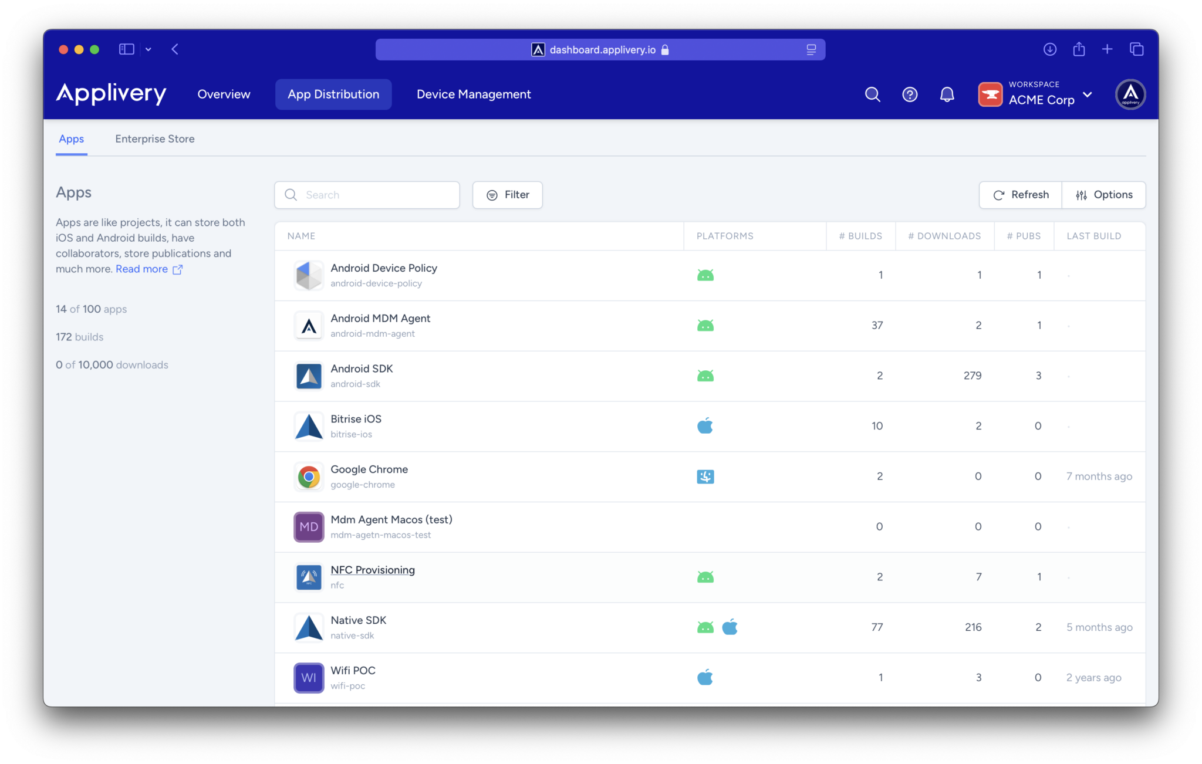Click the Refresh button
Viewport: 1202px width, 764px height.
pyautogui.click(x=1020, y=195)
